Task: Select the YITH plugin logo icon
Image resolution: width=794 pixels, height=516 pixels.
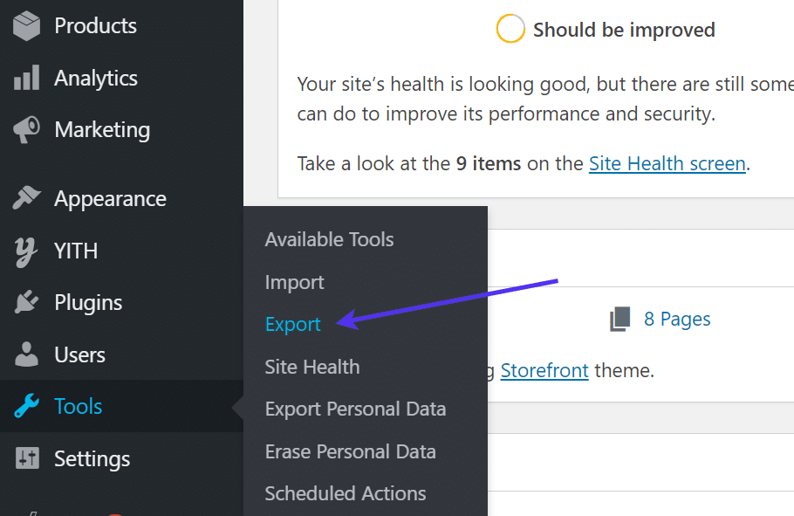Action: coord(25,251)
